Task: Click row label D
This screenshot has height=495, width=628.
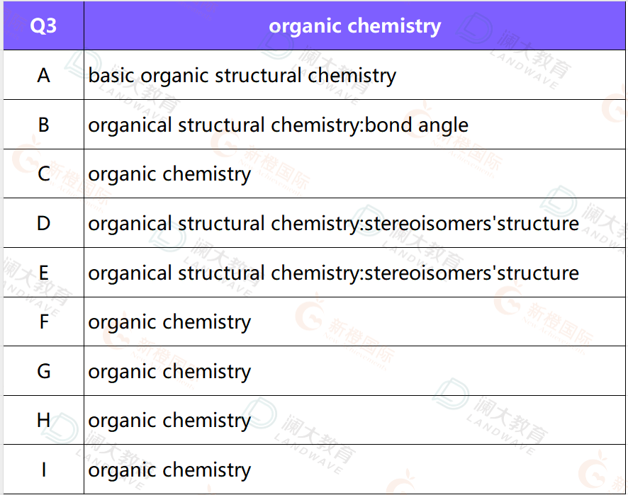Action: coord(44,223)
